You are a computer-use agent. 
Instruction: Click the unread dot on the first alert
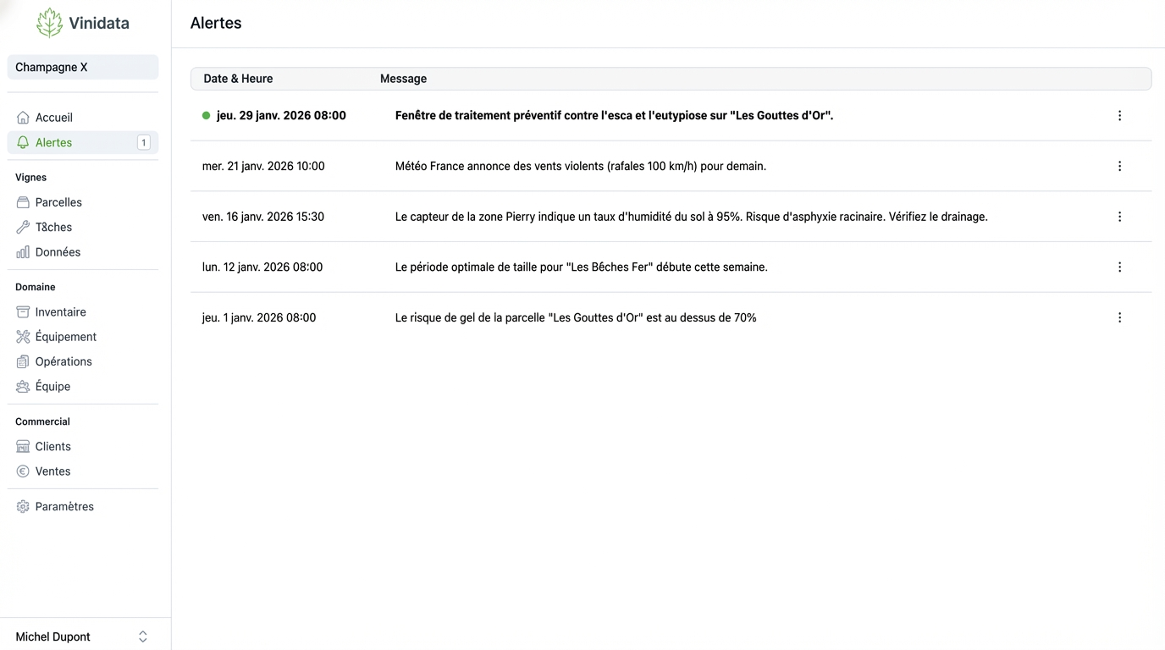(x=206, y=115)
